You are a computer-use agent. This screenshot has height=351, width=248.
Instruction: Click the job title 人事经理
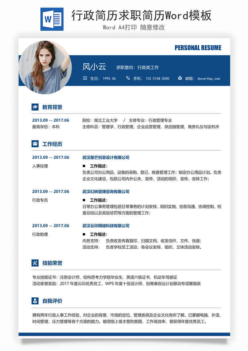click(40, 166)
